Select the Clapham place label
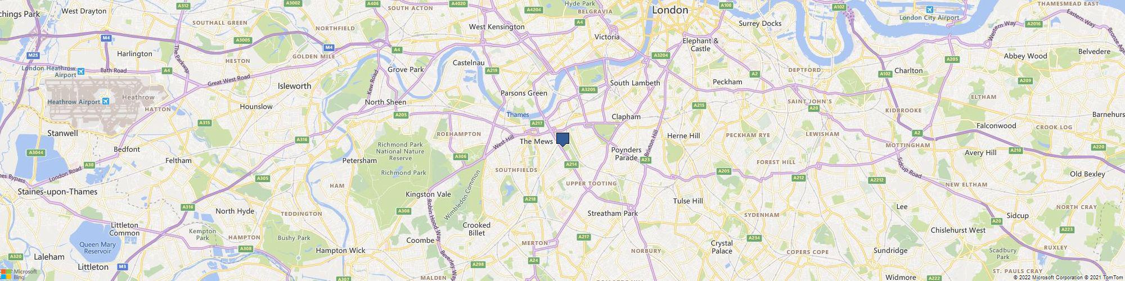The height and width of the screenshot is (281, 1125). [x=625, y=117]
